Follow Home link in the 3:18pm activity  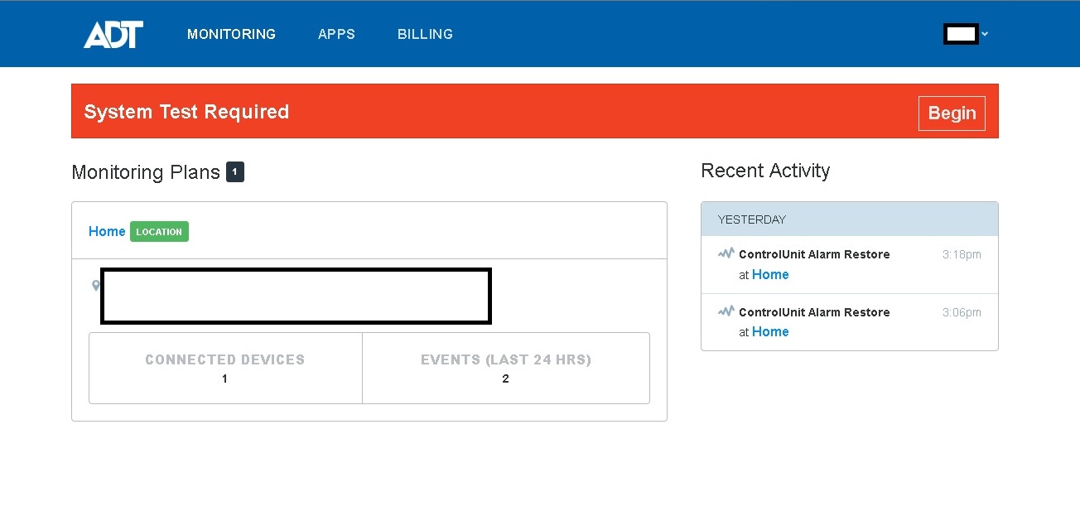coord(770,274)
